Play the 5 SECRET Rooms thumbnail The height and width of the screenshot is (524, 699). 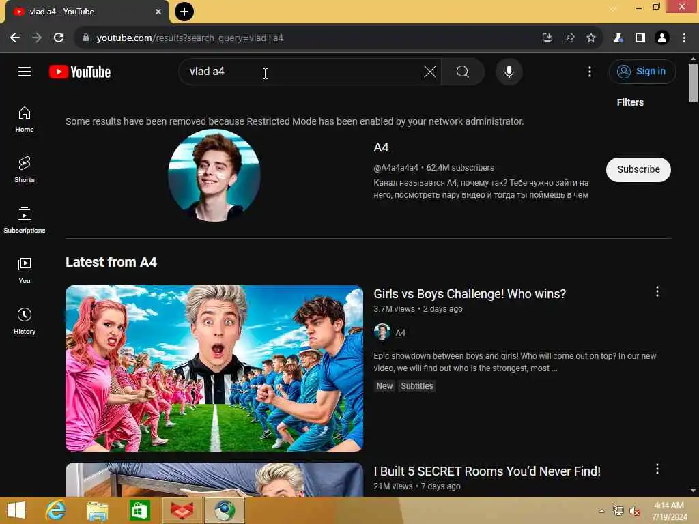tap(214, 480)
